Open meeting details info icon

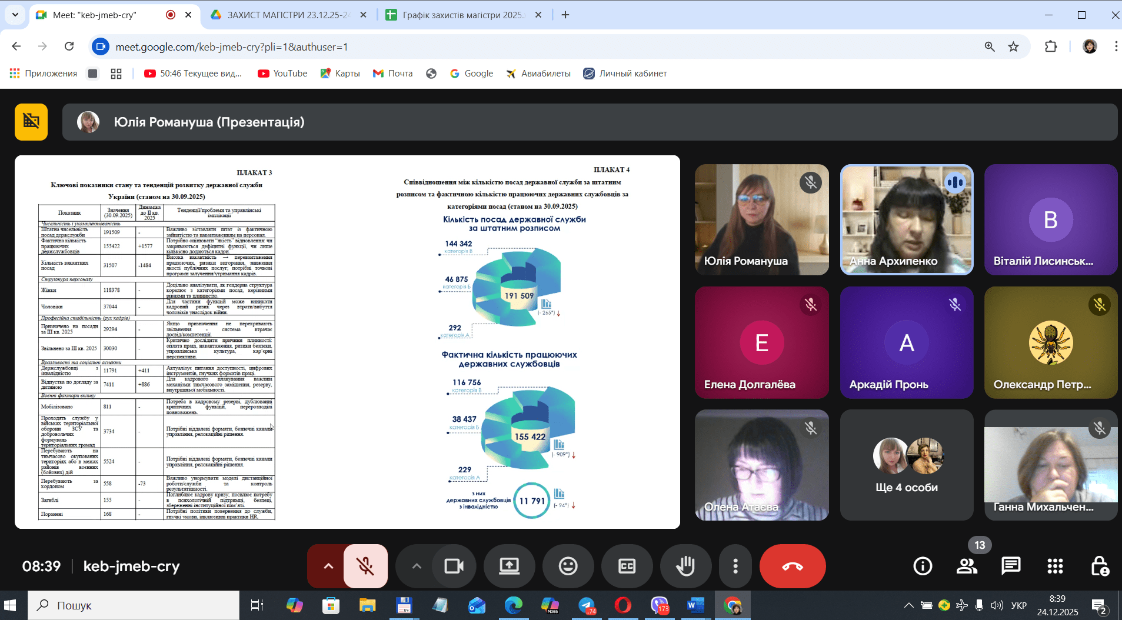click(x=923, y=566)
